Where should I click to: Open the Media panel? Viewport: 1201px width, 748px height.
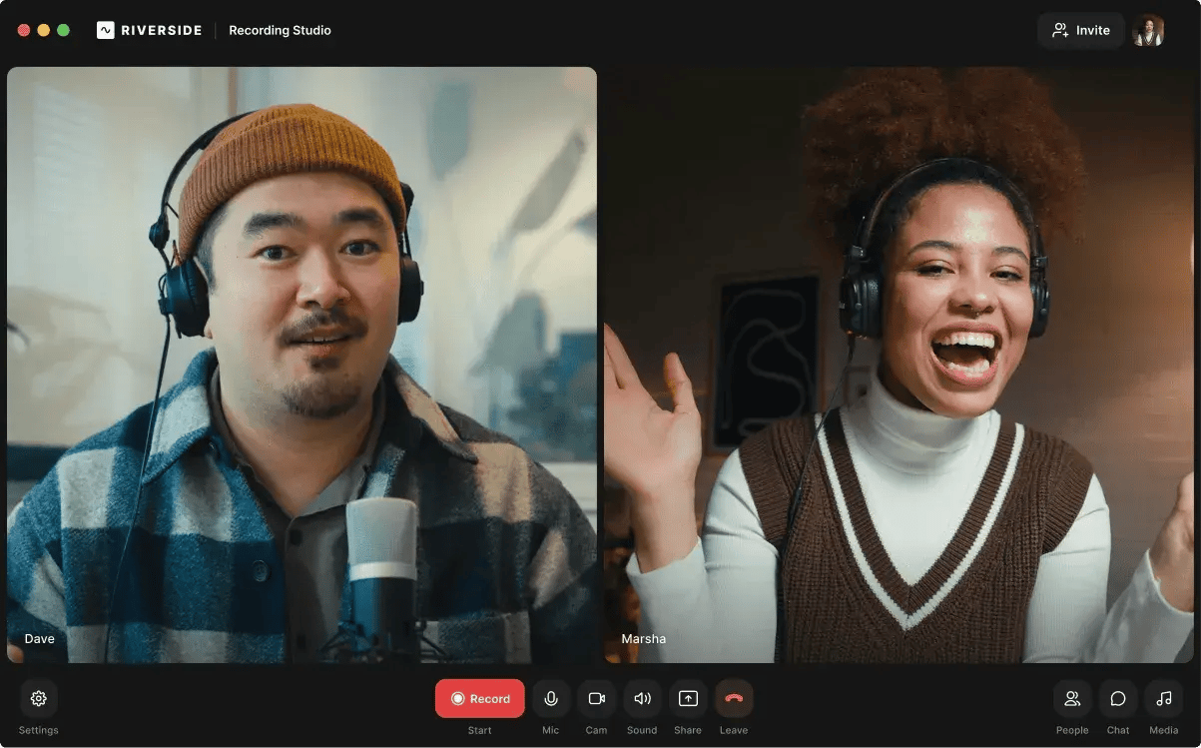pos(1164,699)
